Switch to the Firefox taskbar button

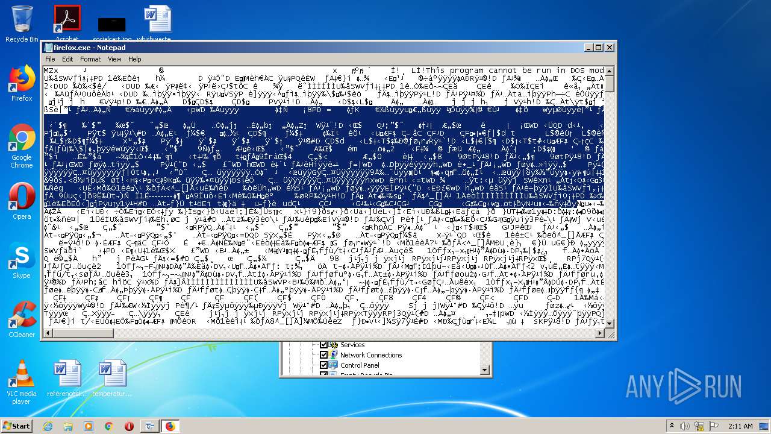170,426
